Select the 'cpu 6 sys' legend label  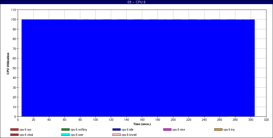point(25,130)
